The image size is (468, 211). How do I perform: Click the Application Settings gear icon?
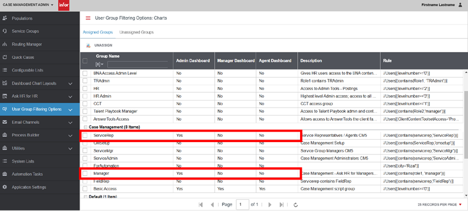click(5, 187)
